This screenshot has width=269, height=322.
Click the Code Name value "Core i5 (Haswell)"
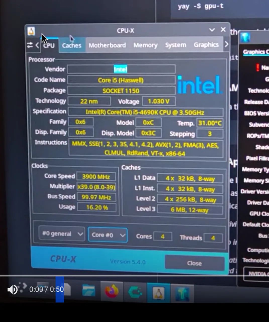(x=121, y=80)
